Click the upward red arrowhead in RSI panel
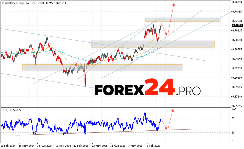Viewport: 244px width, 149px height. pos(172,109)
